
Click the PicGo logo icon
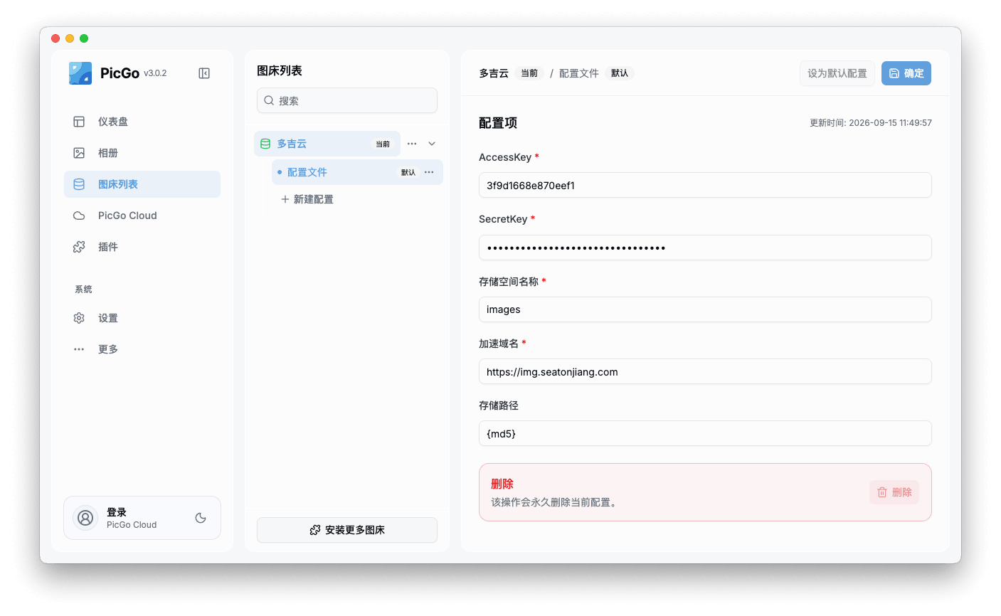[x=80, y=73]
